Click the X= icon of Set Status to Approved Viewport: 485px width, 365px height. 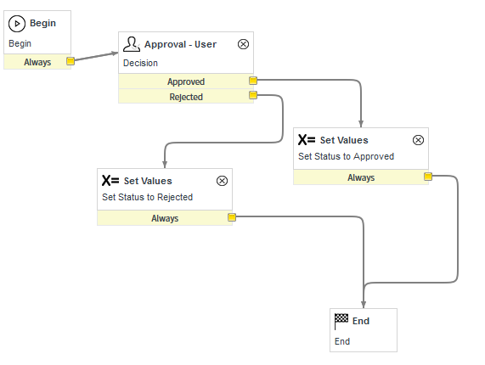(x=307, y=140)
